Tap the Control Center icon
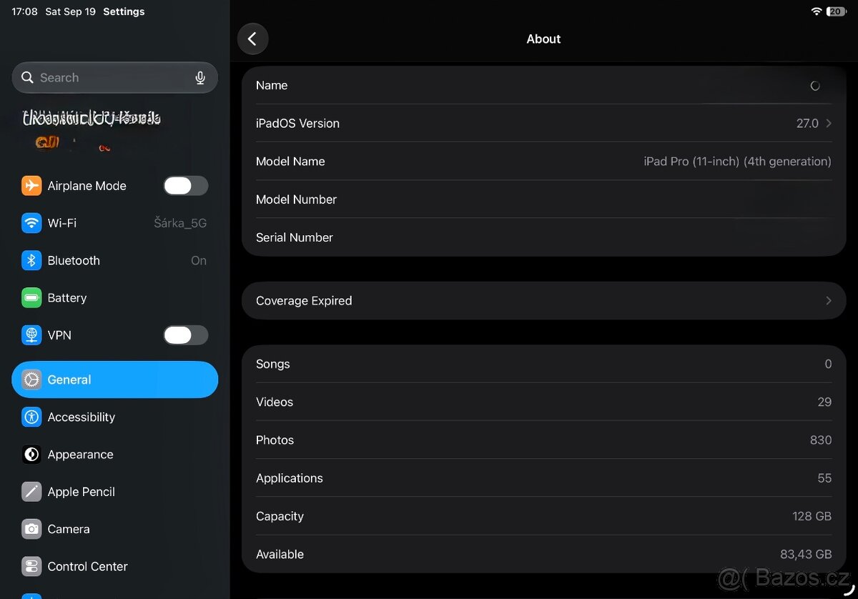This screenshot has height=599, width=858. [x=31, y=566]
